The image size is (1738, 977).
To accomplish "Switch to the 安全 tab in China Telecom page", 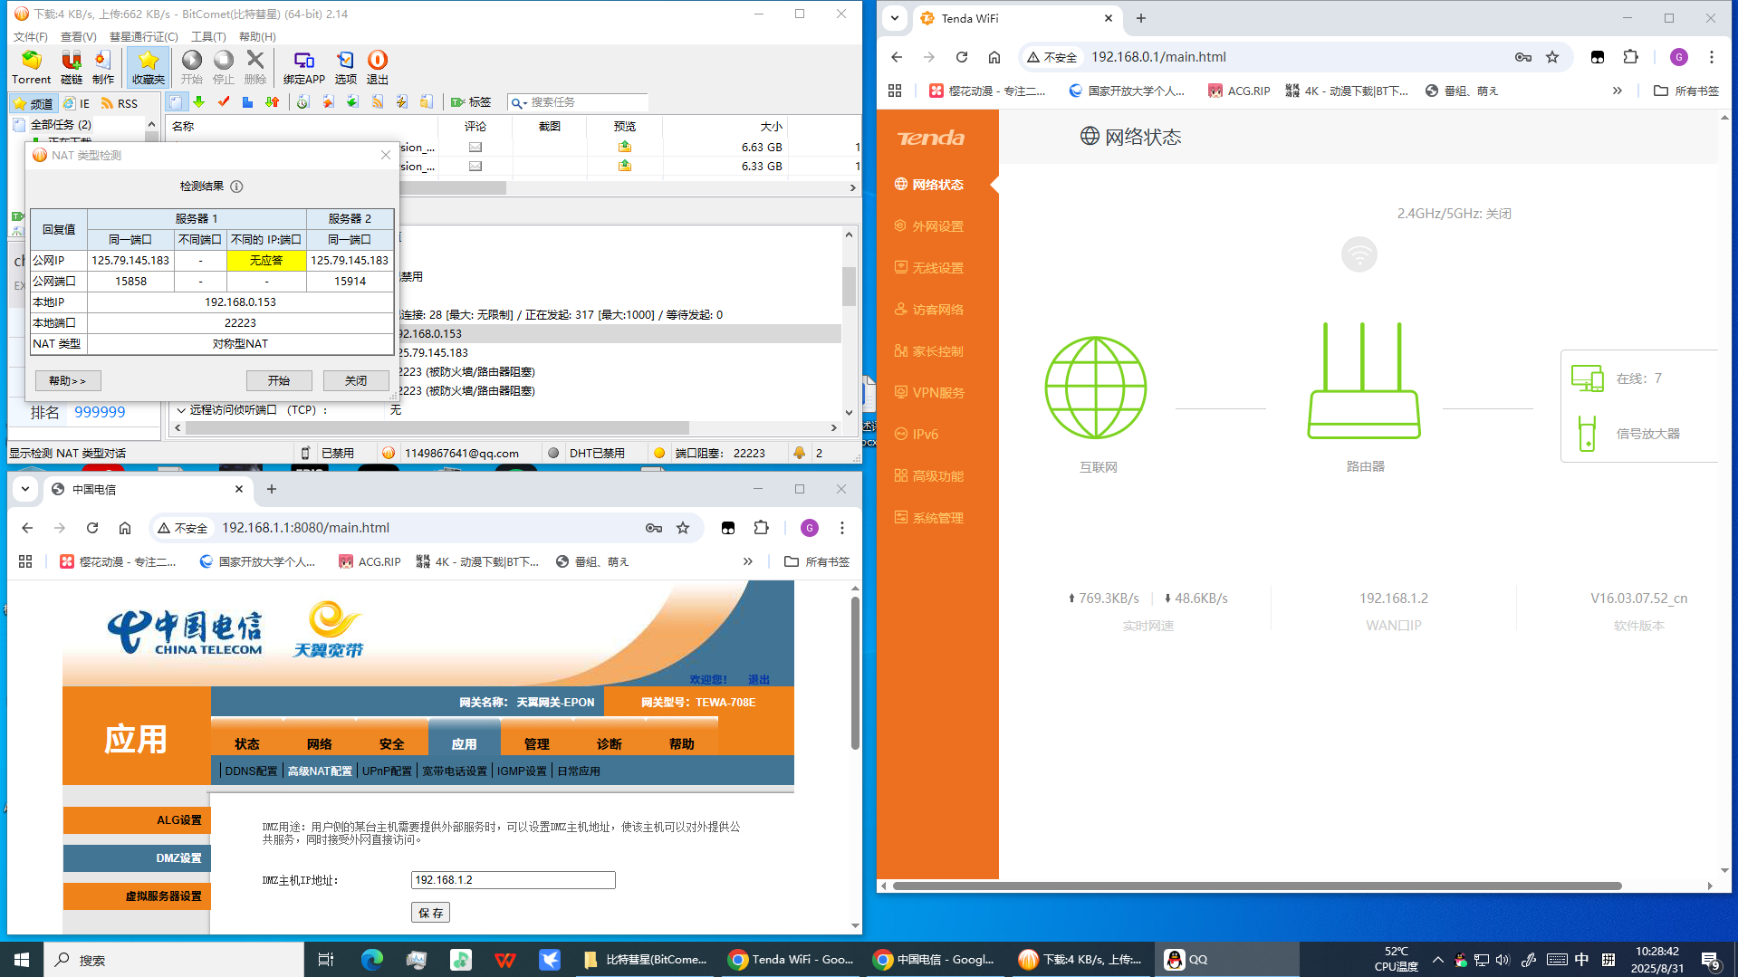I will coord(391,743).
